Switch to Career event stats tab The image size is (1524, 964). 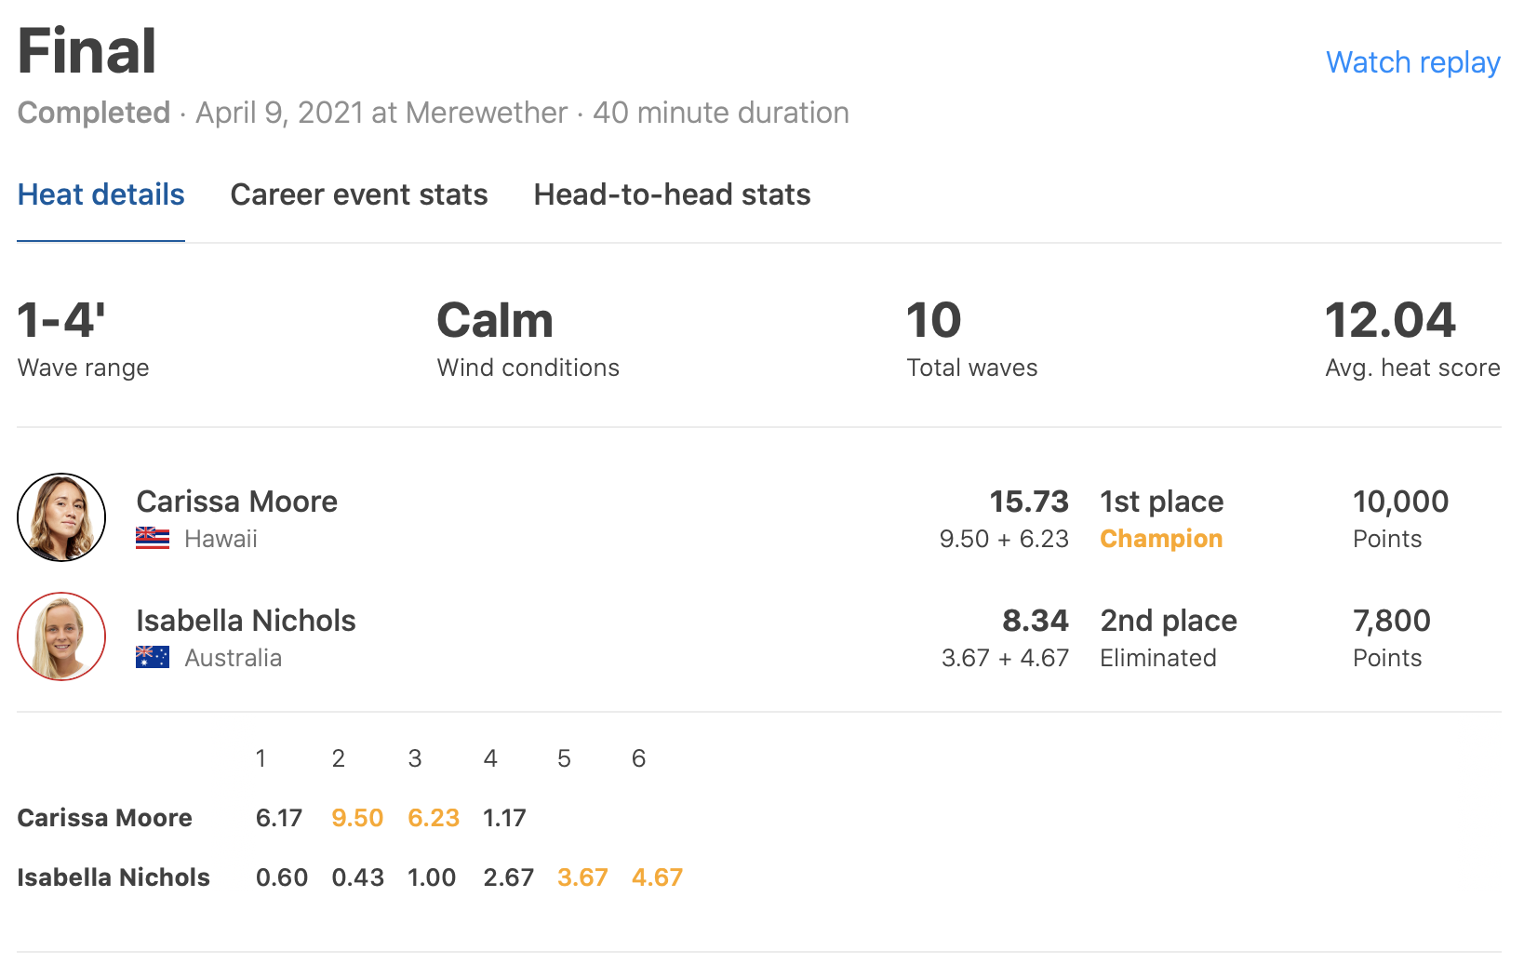tap(359, 194)
